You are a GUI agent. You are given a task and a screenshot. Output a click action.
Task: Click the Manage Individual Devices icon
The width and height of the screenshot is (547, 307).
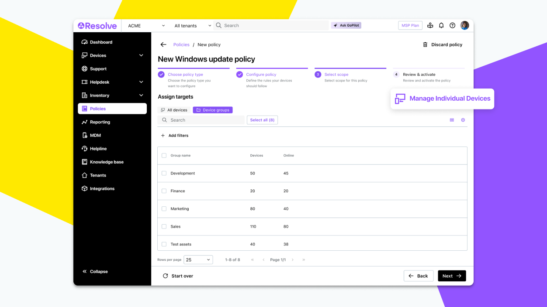point(399,99)
